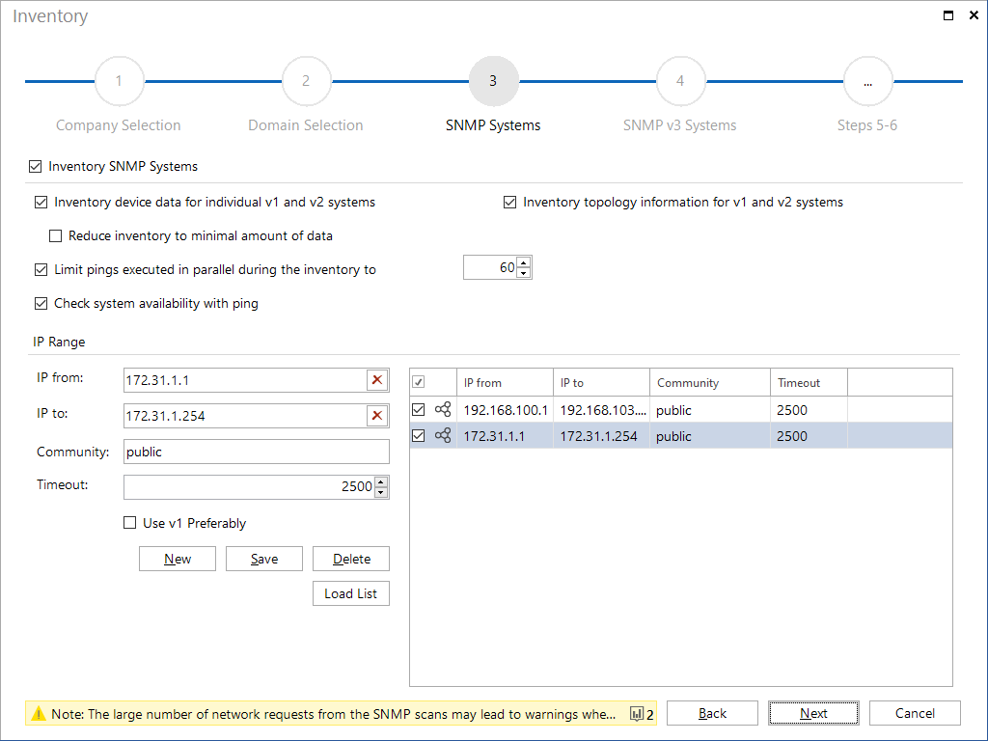The image size is (988, 741).
Task: Cancel the Inventory wizard
Action: (915, 713)
